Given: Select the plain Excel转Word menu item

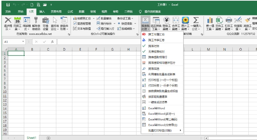Looking at the screenshot, I should click(x=162, y=108).
